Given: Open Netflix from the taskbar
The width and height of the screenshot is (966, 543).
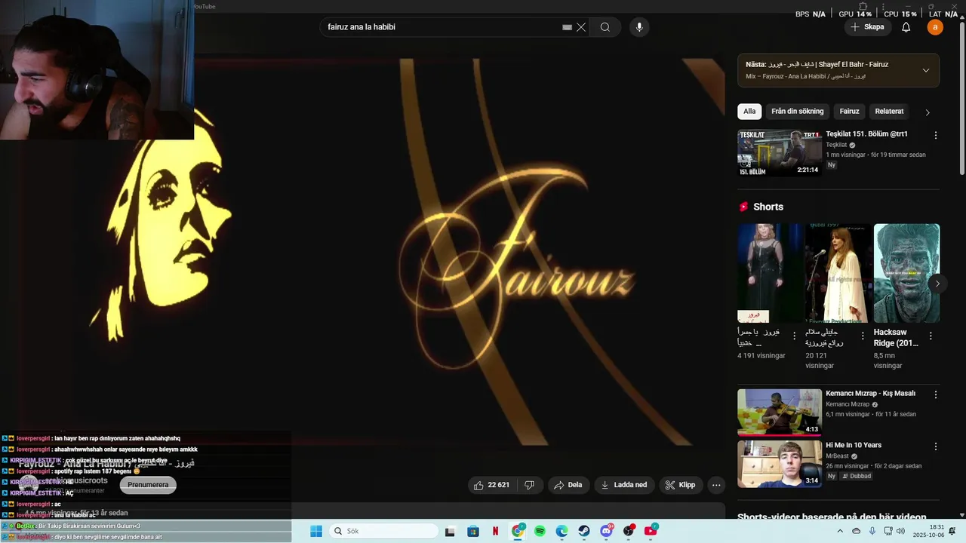Looking at the screenshot, I should pyautogui.click(x=495, y=531).
